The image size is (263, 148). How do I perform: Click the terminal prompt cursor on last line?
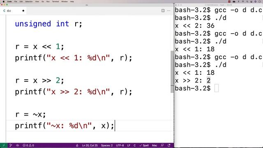[217, 88]
